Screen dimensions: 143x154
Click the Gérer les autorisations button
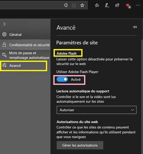(x=80, y=145)
